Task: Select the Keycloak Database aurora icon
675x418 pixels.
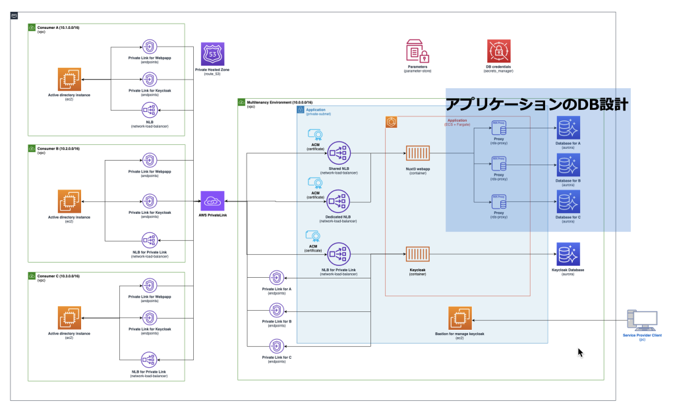Action: point(568,254)
